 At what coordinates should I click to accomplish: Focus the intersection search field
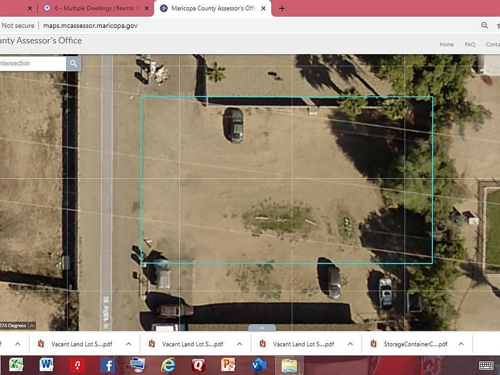point(32,64)
